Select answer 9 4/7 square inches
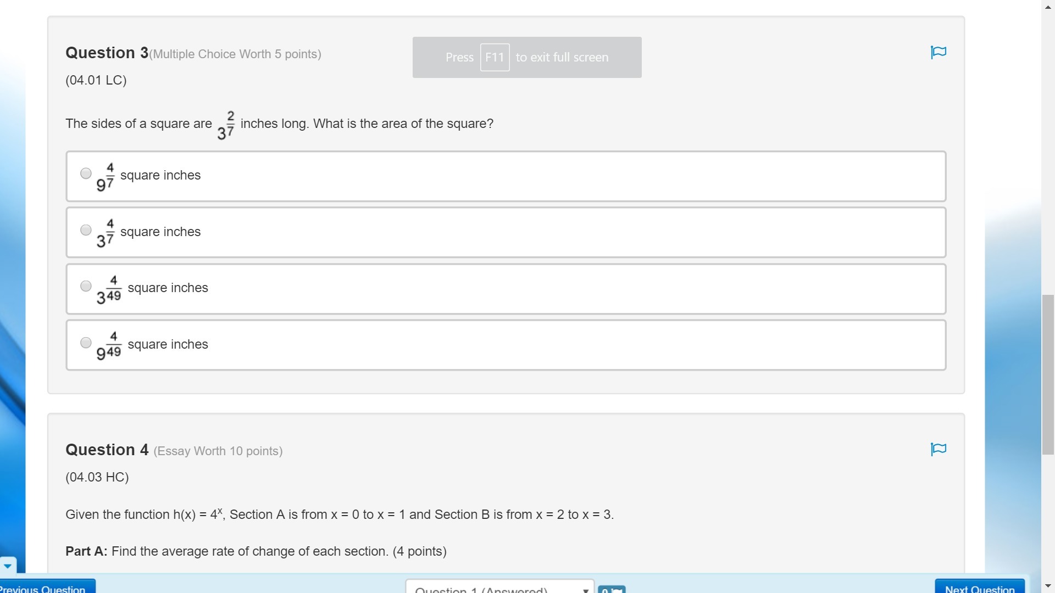This screenshot has width=1055, height=593. click(86, 174)
